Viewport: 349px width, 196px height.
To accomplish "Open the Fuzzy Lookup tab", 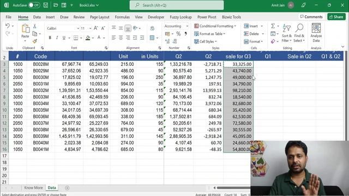I will click(x=180, y=17).
